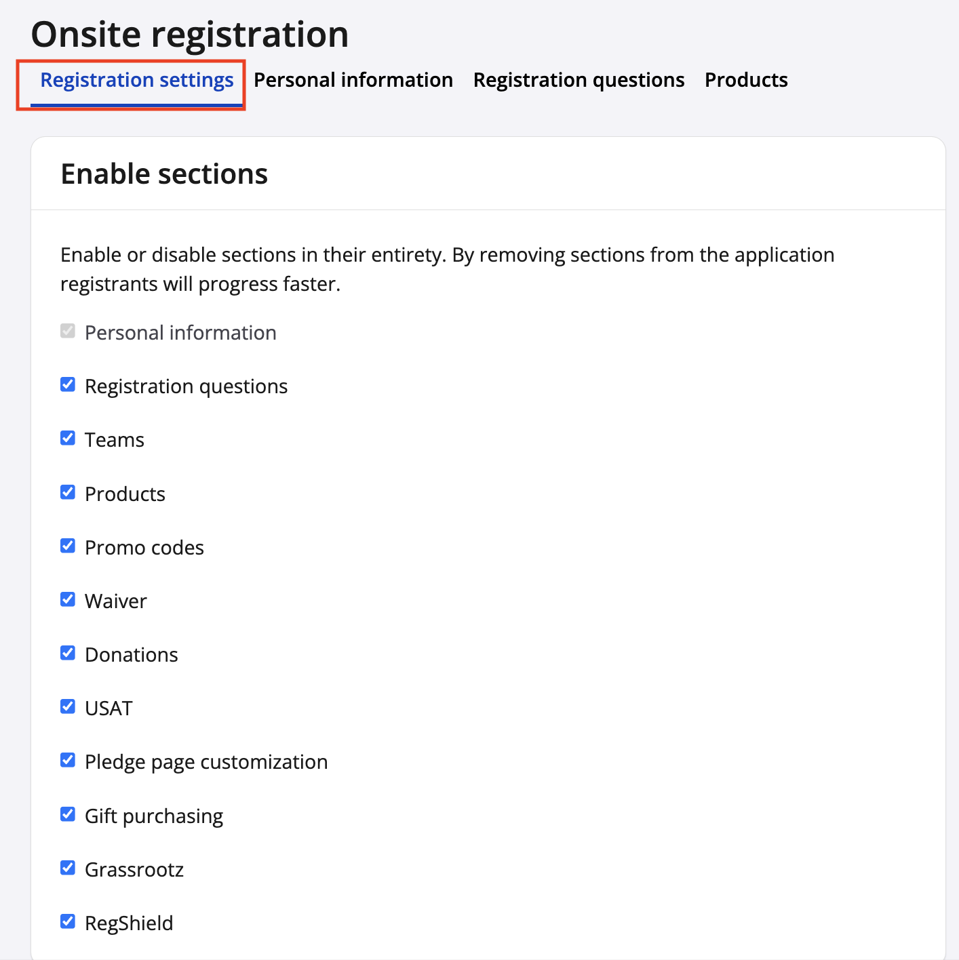The image size is (959, 960).
Task: Click the Onsite registration page title
Action: [190, 35]
